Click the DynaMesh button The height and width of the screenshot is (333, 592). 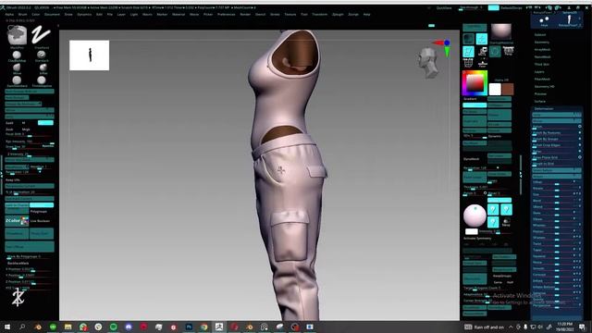(471, 159)
